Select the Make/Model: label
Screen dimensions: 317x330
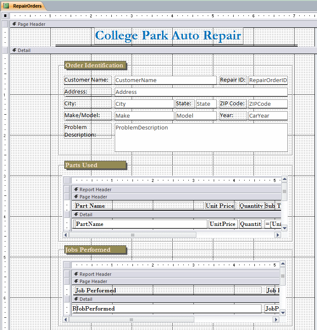[x=88, y=115]
